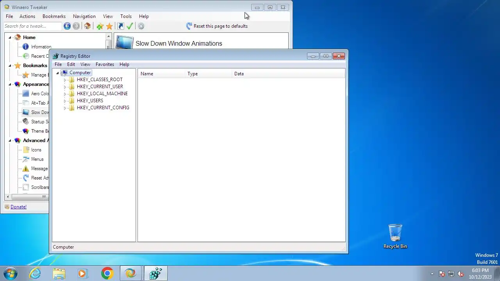Viewport: 500px width, 281px height.
Task: Click Reset this page to defaults
Action: coord(217,26)
